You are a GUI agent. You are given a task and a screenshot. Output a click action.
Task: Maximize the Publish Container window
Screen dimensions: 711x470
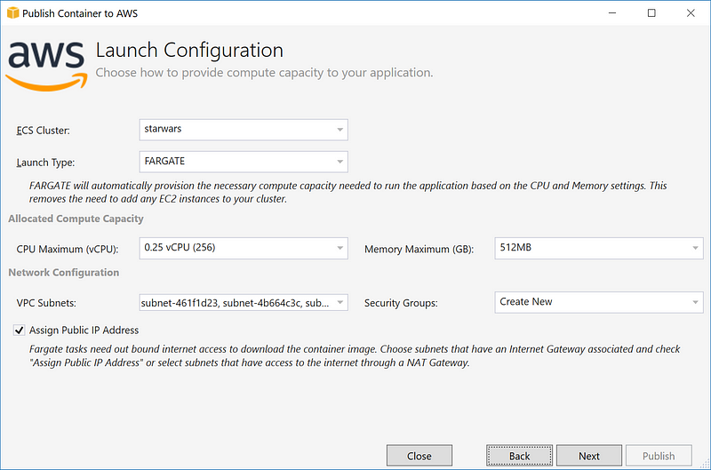coord(652,13)
